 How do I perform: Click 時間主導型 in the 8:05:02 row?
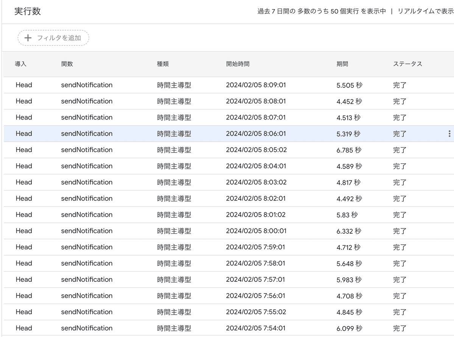point(174,150)
